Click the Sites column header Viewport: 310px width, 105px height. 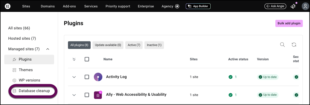click(194, 59)
